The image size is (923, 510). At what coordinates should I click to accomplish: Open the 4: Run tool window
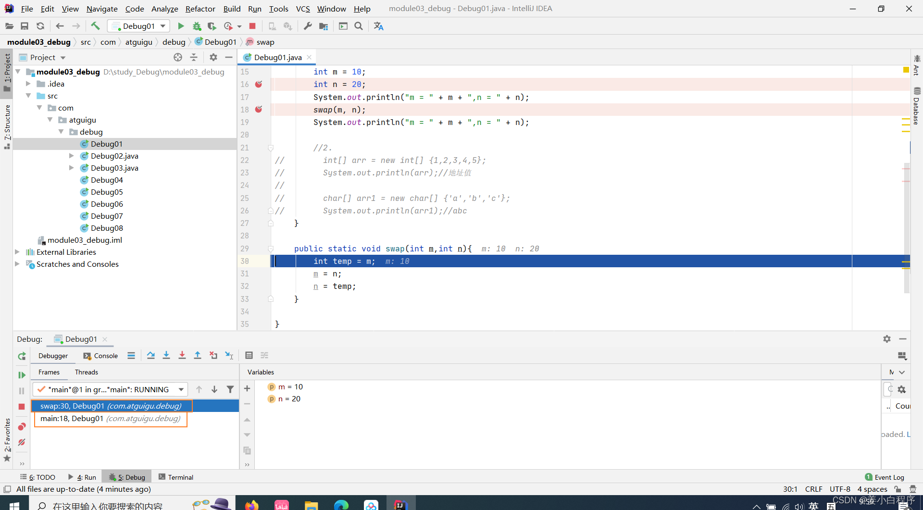point(82,477)
